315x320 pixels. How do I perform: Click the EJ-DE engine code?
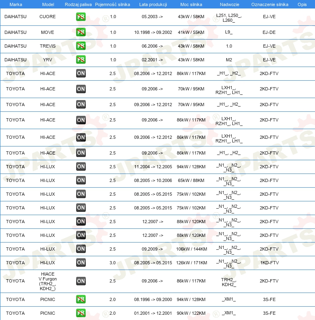tap(269, 32)
